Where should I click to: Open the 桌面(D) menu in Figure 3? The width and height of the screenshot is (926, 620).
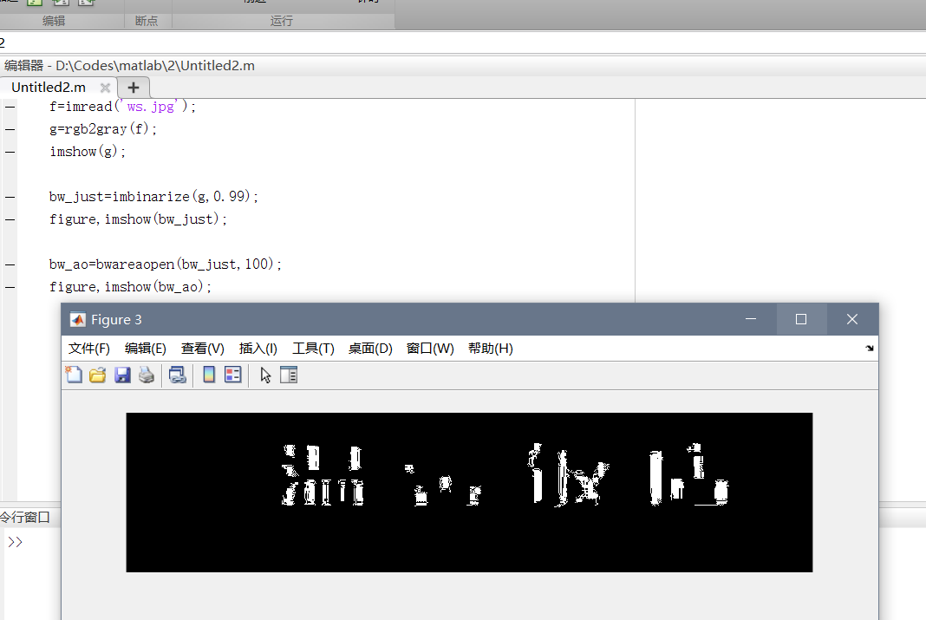click(x=370, y=349)
